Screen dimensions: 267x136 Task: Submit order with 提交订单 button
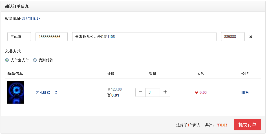tap(247, 125)
